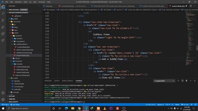Viewport: 198px width, 111px height.
Task: Open dashboard.blade.php file
Action: pyautogui.click(x=24, y=53)
